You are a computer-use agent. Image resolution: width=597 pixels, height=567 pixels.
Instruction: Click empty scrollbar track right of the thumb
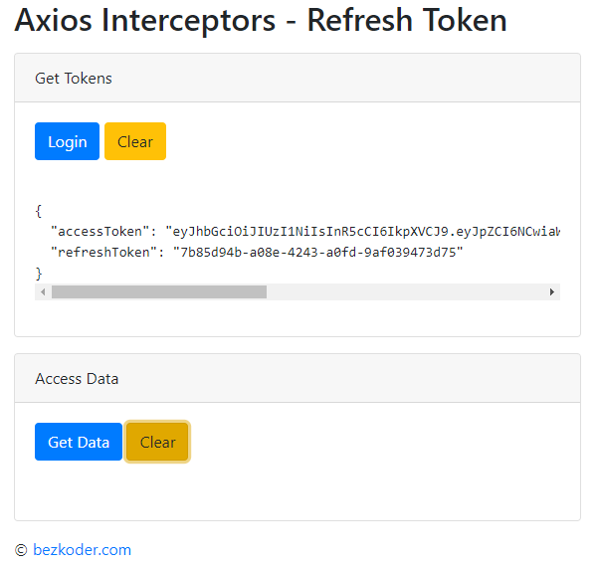(405, 291)
